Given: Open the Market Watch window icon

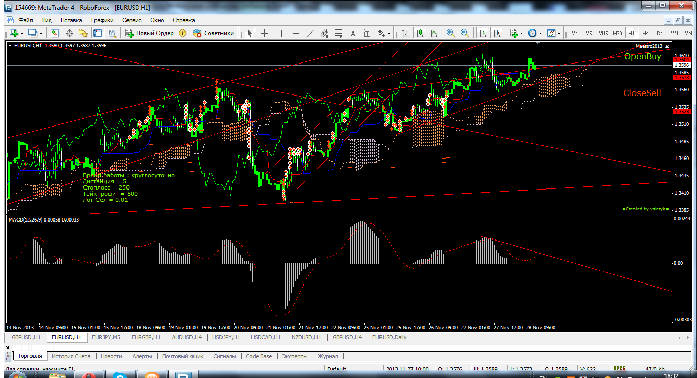Looking at the screenshot, I should tap(55, 33).
